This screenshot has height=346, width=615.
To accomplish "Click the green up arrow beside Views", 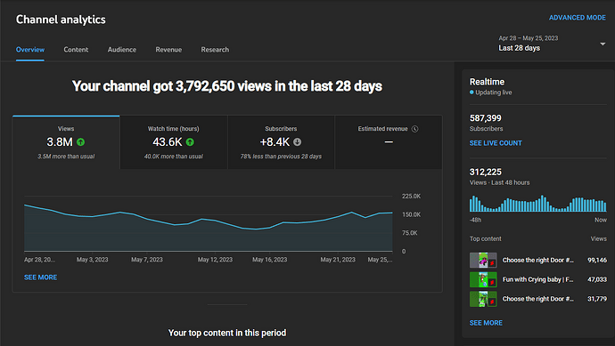I will pyautogui.click(x=81, y=142).
